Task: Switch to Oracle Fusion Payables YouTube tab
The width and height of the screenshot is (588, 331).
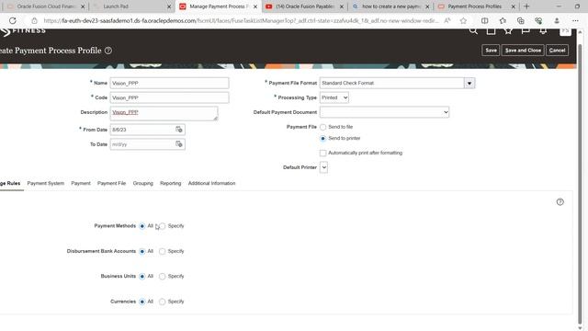Action: coord(304,6)
